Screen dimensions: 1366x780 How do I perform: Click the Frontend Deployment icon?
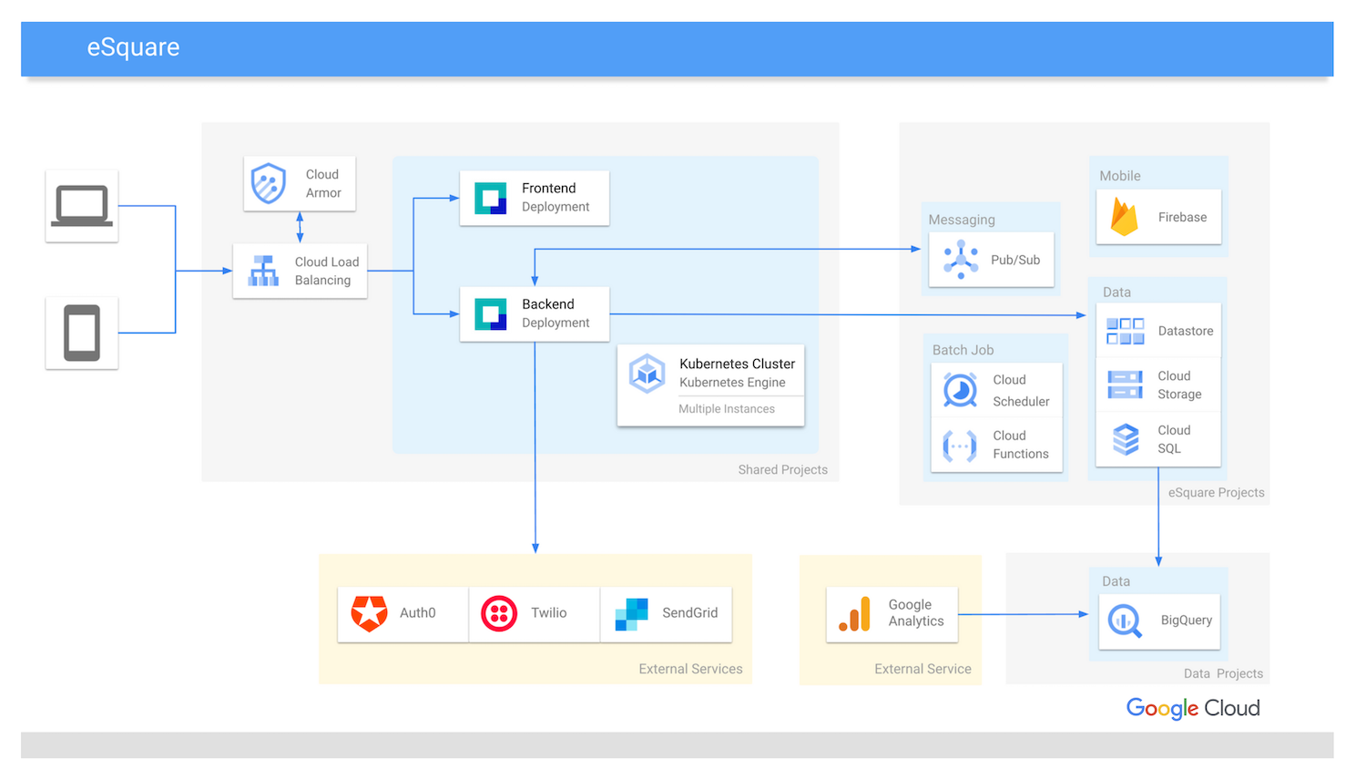pos(491,198)
